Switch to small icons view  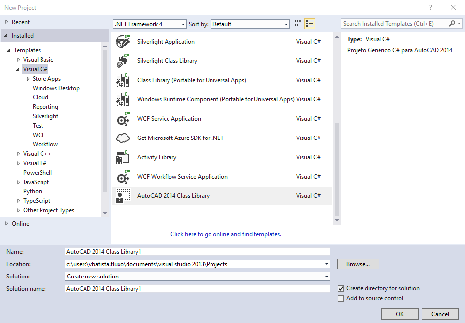point(297,24)
